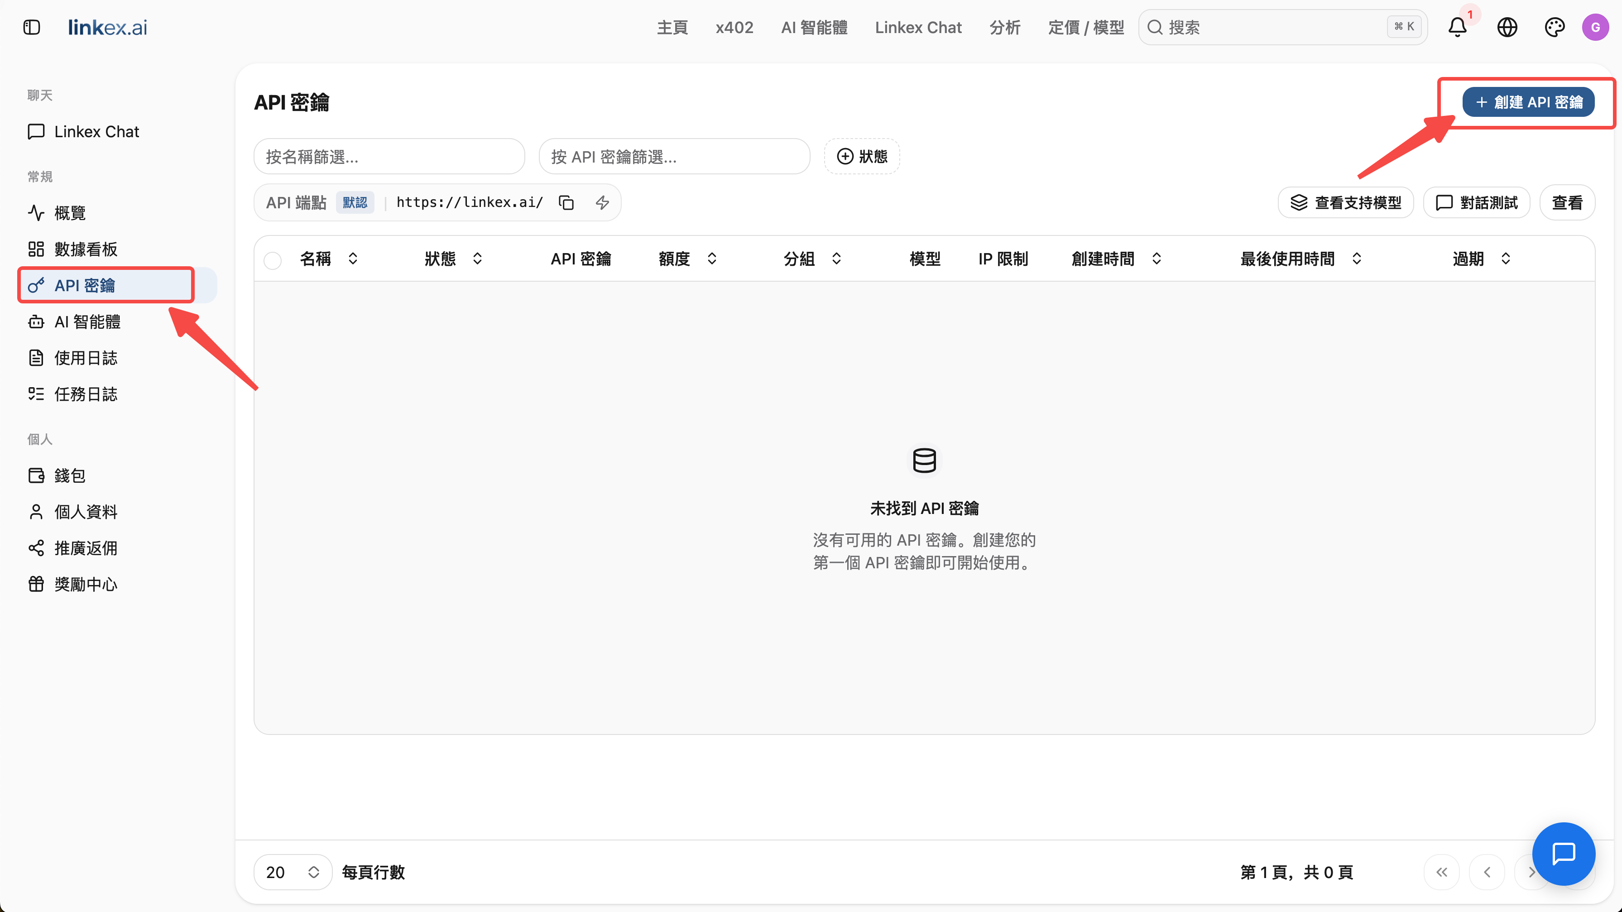Click 對話測試 button
The image size is (1622, 912).
(1477, 202)
